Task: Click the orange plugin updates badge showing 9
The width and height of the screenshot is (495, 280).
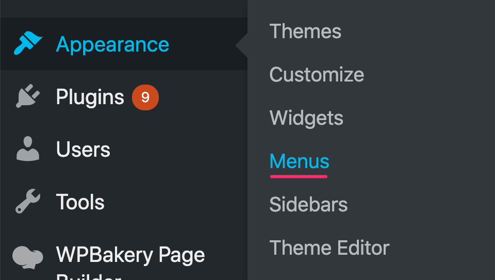Action: tap(145, 97)
